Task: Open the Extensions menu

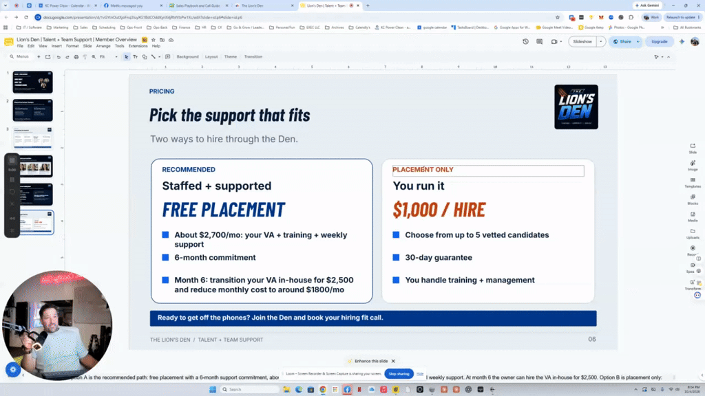Action: coord(138,46)
